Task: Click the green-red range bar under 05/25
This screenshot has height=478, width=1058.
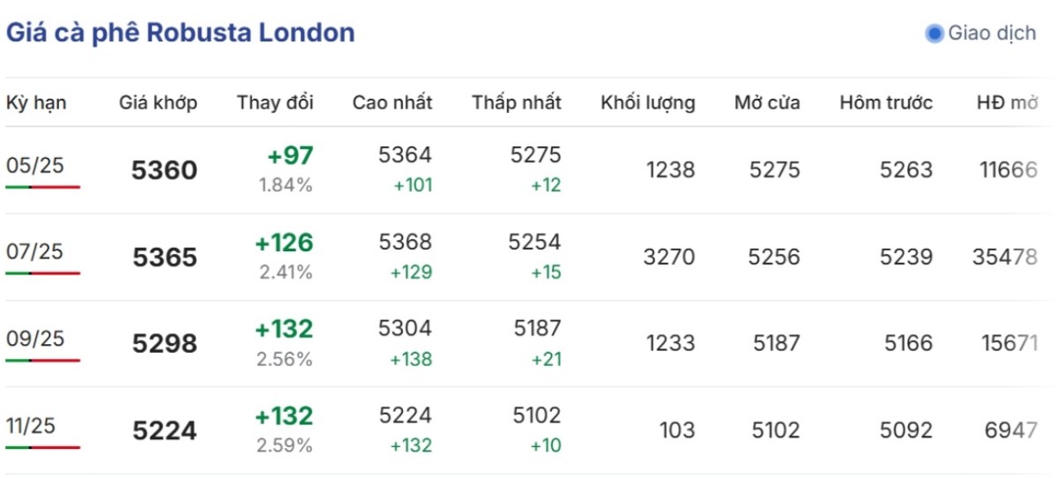Action: (42, 187)
